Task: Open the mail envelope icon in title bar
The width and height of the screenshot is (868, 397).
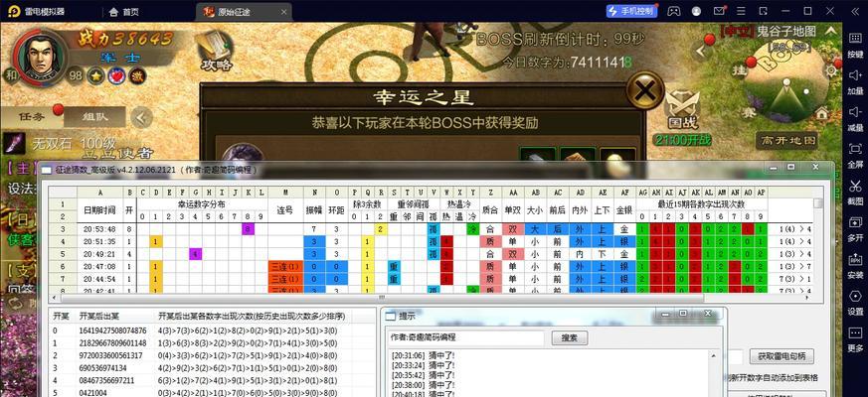Action: [719, 11]
